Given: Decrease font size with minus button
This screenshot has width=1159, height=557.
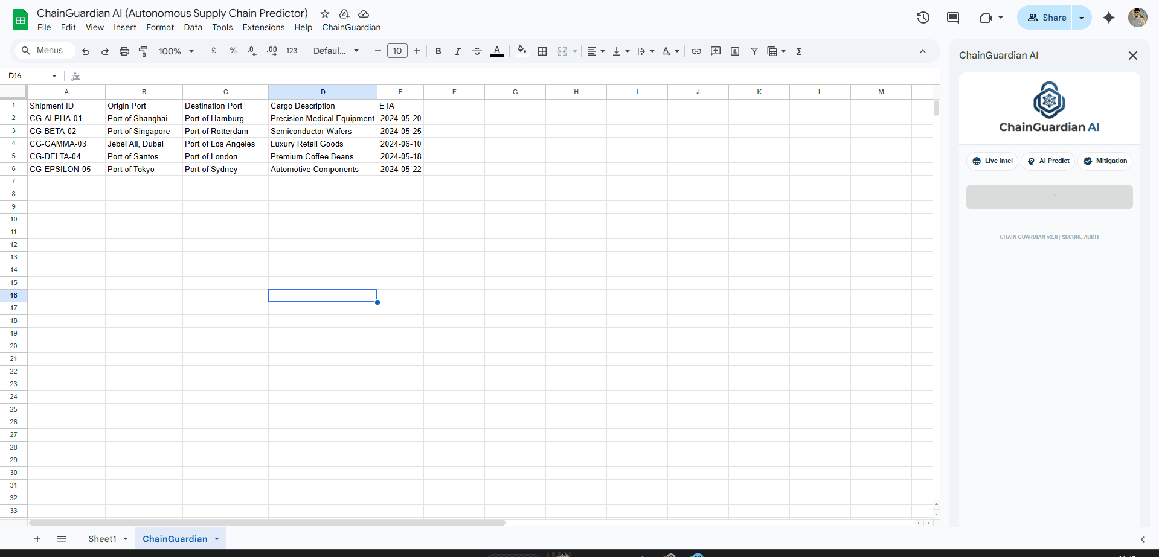Looking at the screenshot, I should (378, 51).
